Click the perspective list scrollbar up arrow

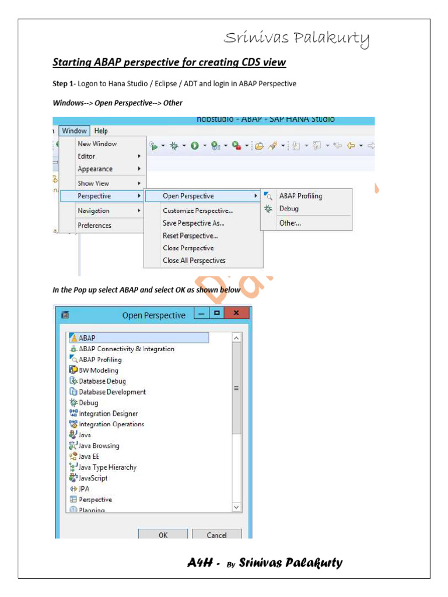click(x=236, y=338)
